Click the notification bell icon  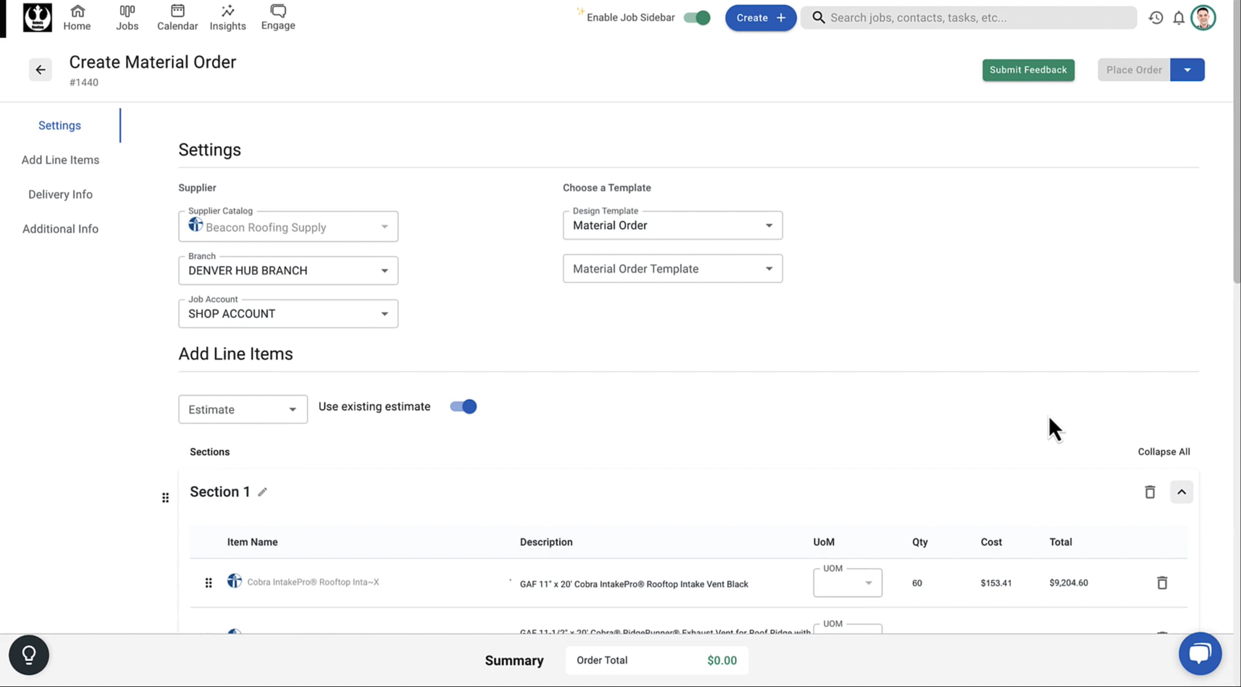coord(1179,17)
